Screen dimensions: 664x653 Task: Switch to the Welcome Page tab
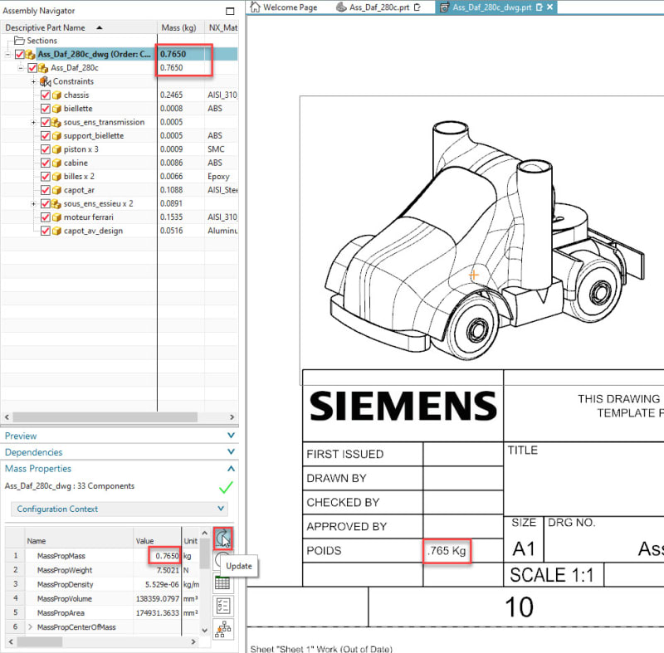point(284,7)
